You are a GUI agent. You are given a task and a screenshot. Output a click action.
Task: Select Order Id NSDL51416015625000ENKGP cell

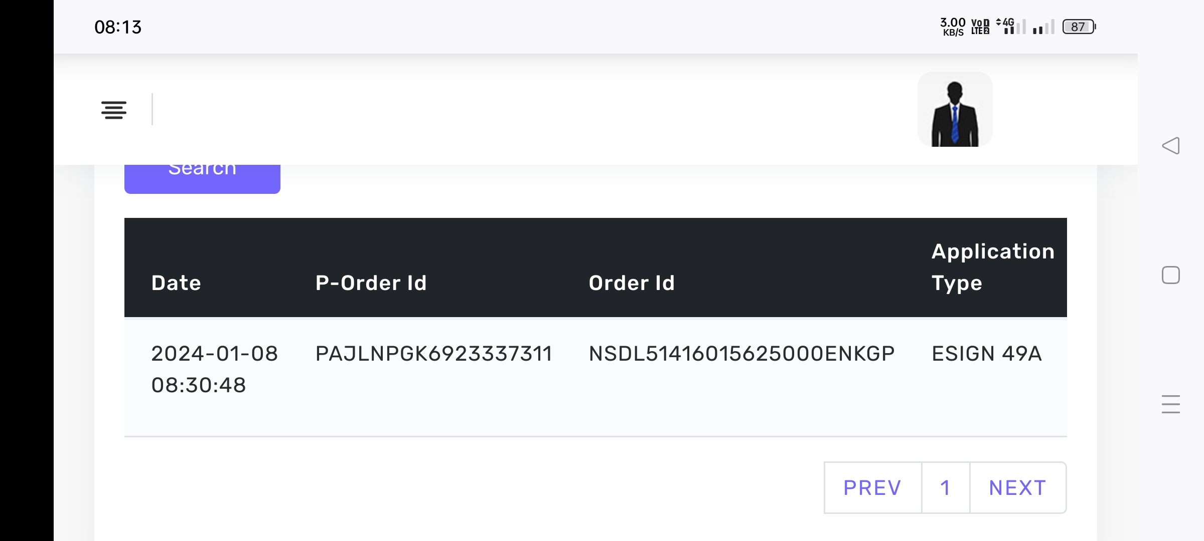click(741, 354)
